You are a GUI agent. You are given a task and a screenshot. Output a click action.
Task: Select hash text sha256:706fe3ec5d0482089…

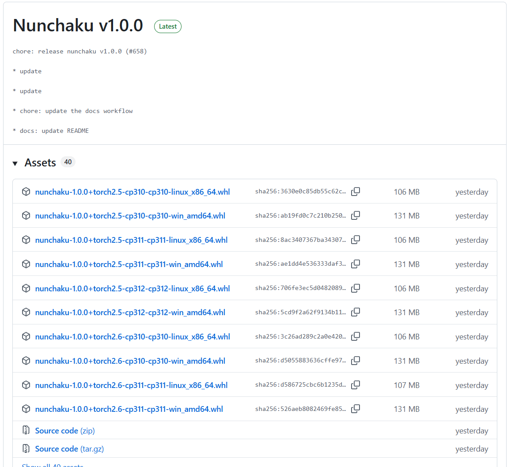pos(300,288)
